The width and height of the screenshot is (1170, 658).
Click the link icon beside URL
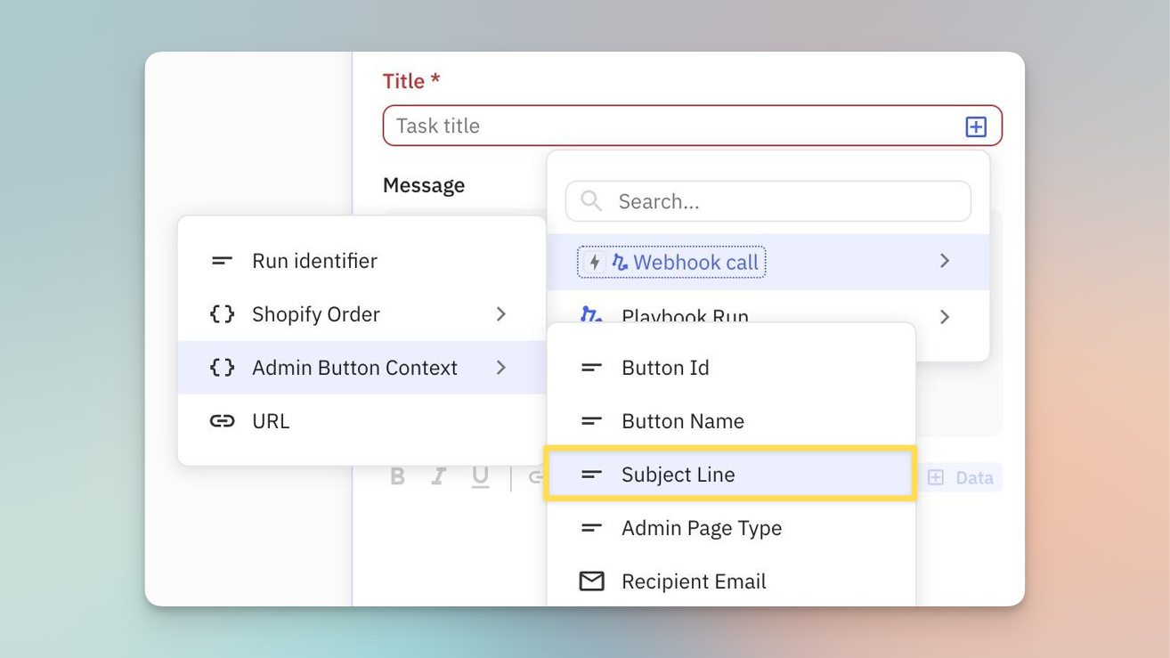222,421
